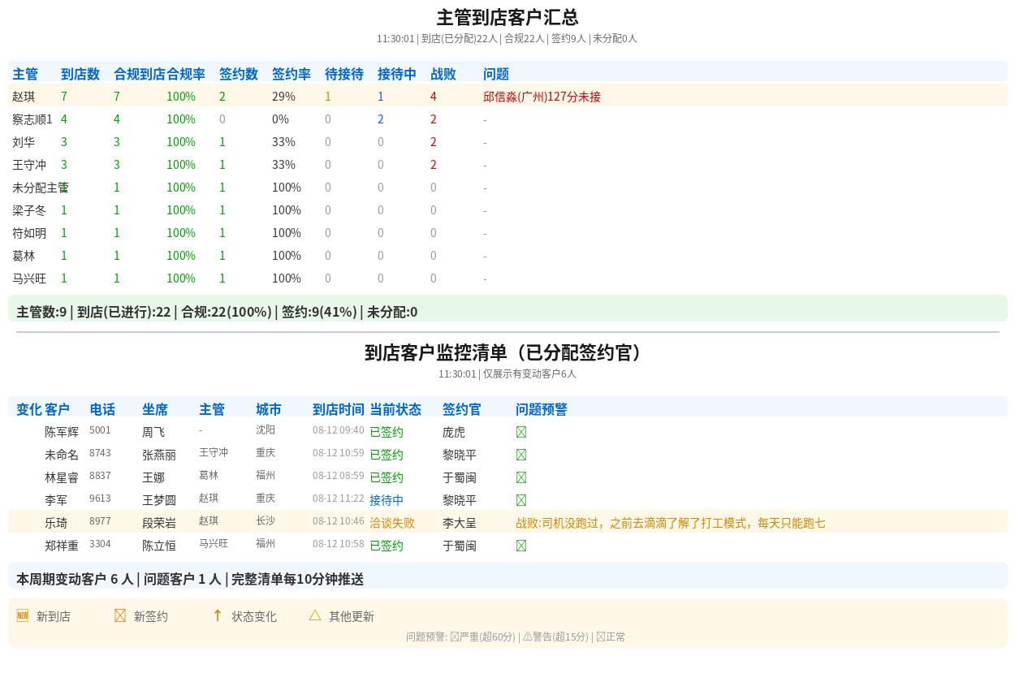The height and width of the screenshot is (682, 1015).
Task: Click the 待接待 column header
Action: click(x=344, y=74)
